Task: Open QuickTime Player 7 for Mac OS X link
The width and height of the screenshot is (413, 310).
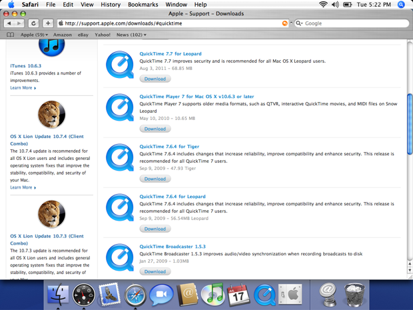Action: tap(197, 97)
